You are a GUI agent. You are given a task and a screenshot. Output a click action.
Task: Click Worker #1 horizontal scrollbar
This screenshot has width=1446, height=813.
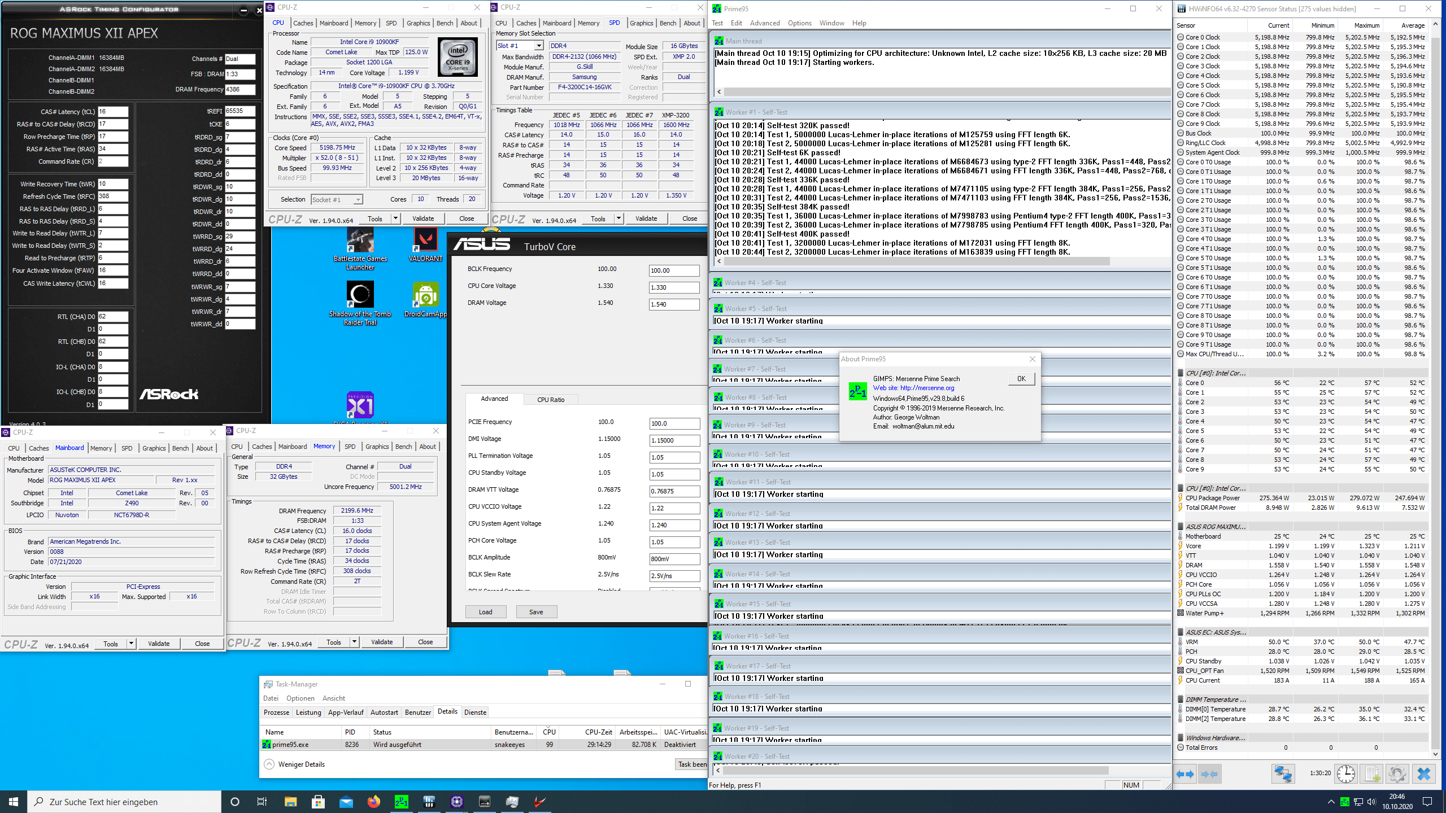(x=943, y=261)
